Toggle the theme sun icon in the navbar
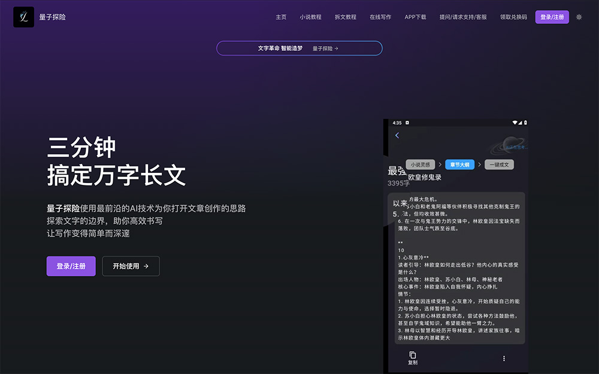The height and width of the screenshot is (374, 599). 579,17
